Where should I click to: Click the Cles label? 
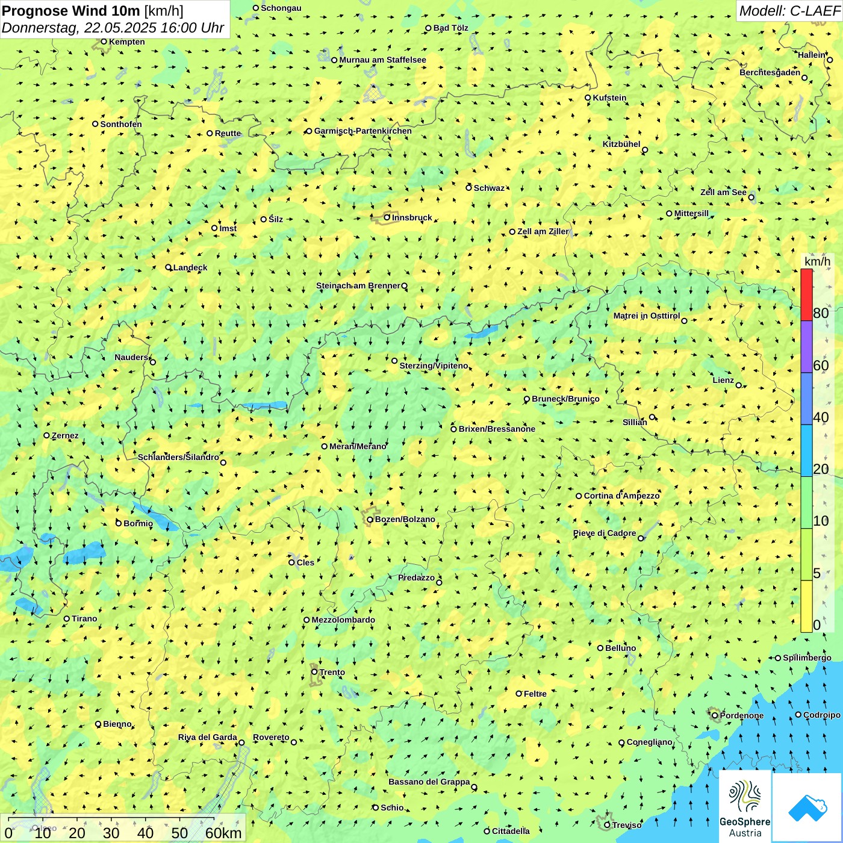pos(305,562)
